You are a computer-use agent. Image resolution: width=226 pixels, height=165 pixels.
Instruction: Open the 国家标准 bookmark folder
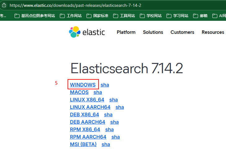[x=97, y=16]
